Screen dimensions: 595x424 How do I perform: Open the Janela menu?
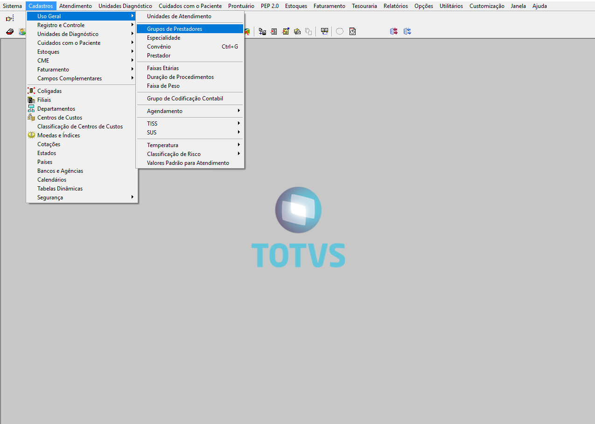coord(518,6)
